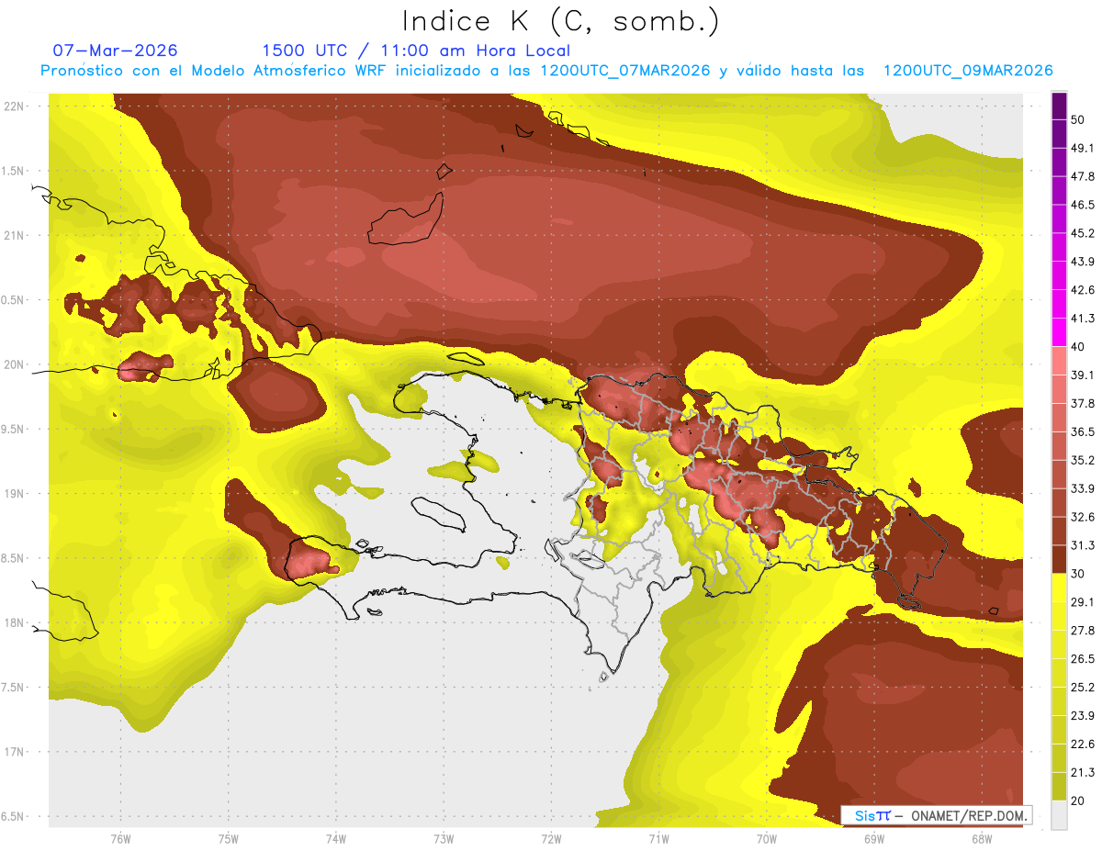This screenshot has width=1102, height=851.
Task: Click the legend value "35.2"
Action: click(1083, 460)
